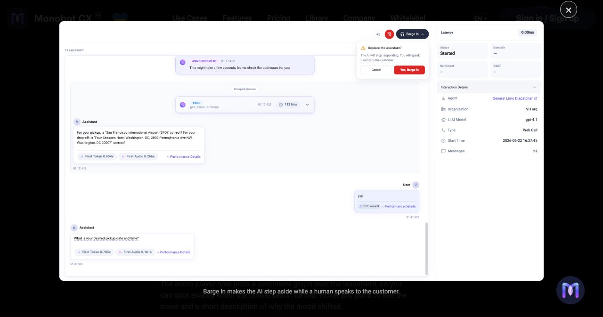Click the First Audio 0.161s chip
Screen dimensions: 603x317
135,252
